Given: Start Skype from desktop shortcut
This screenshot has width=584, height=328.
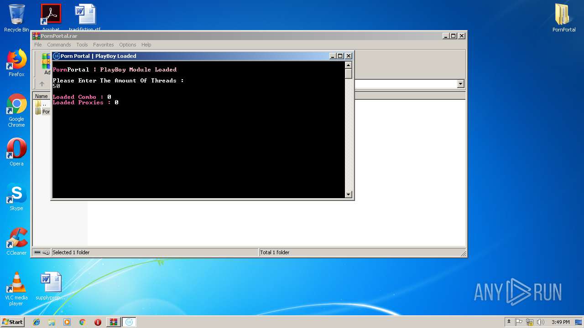Looking at the screenshot, I should tap(16, 196).
